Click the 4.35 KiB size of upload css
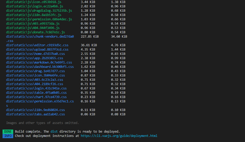Screen dimensions: 245x142 tap(88, 50)
